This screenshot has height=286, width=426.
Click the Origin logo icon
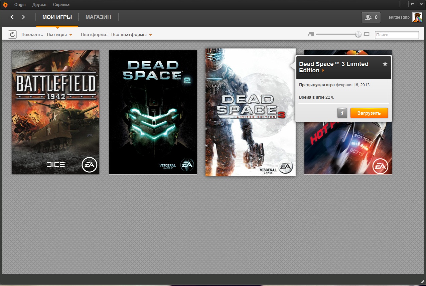point(5,5)
